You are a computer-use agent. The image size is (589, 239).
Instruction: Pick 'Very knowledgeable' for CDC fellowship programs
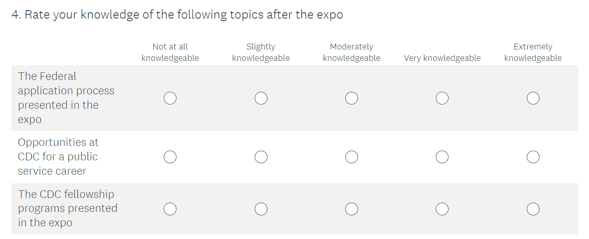tap(442, 209)
